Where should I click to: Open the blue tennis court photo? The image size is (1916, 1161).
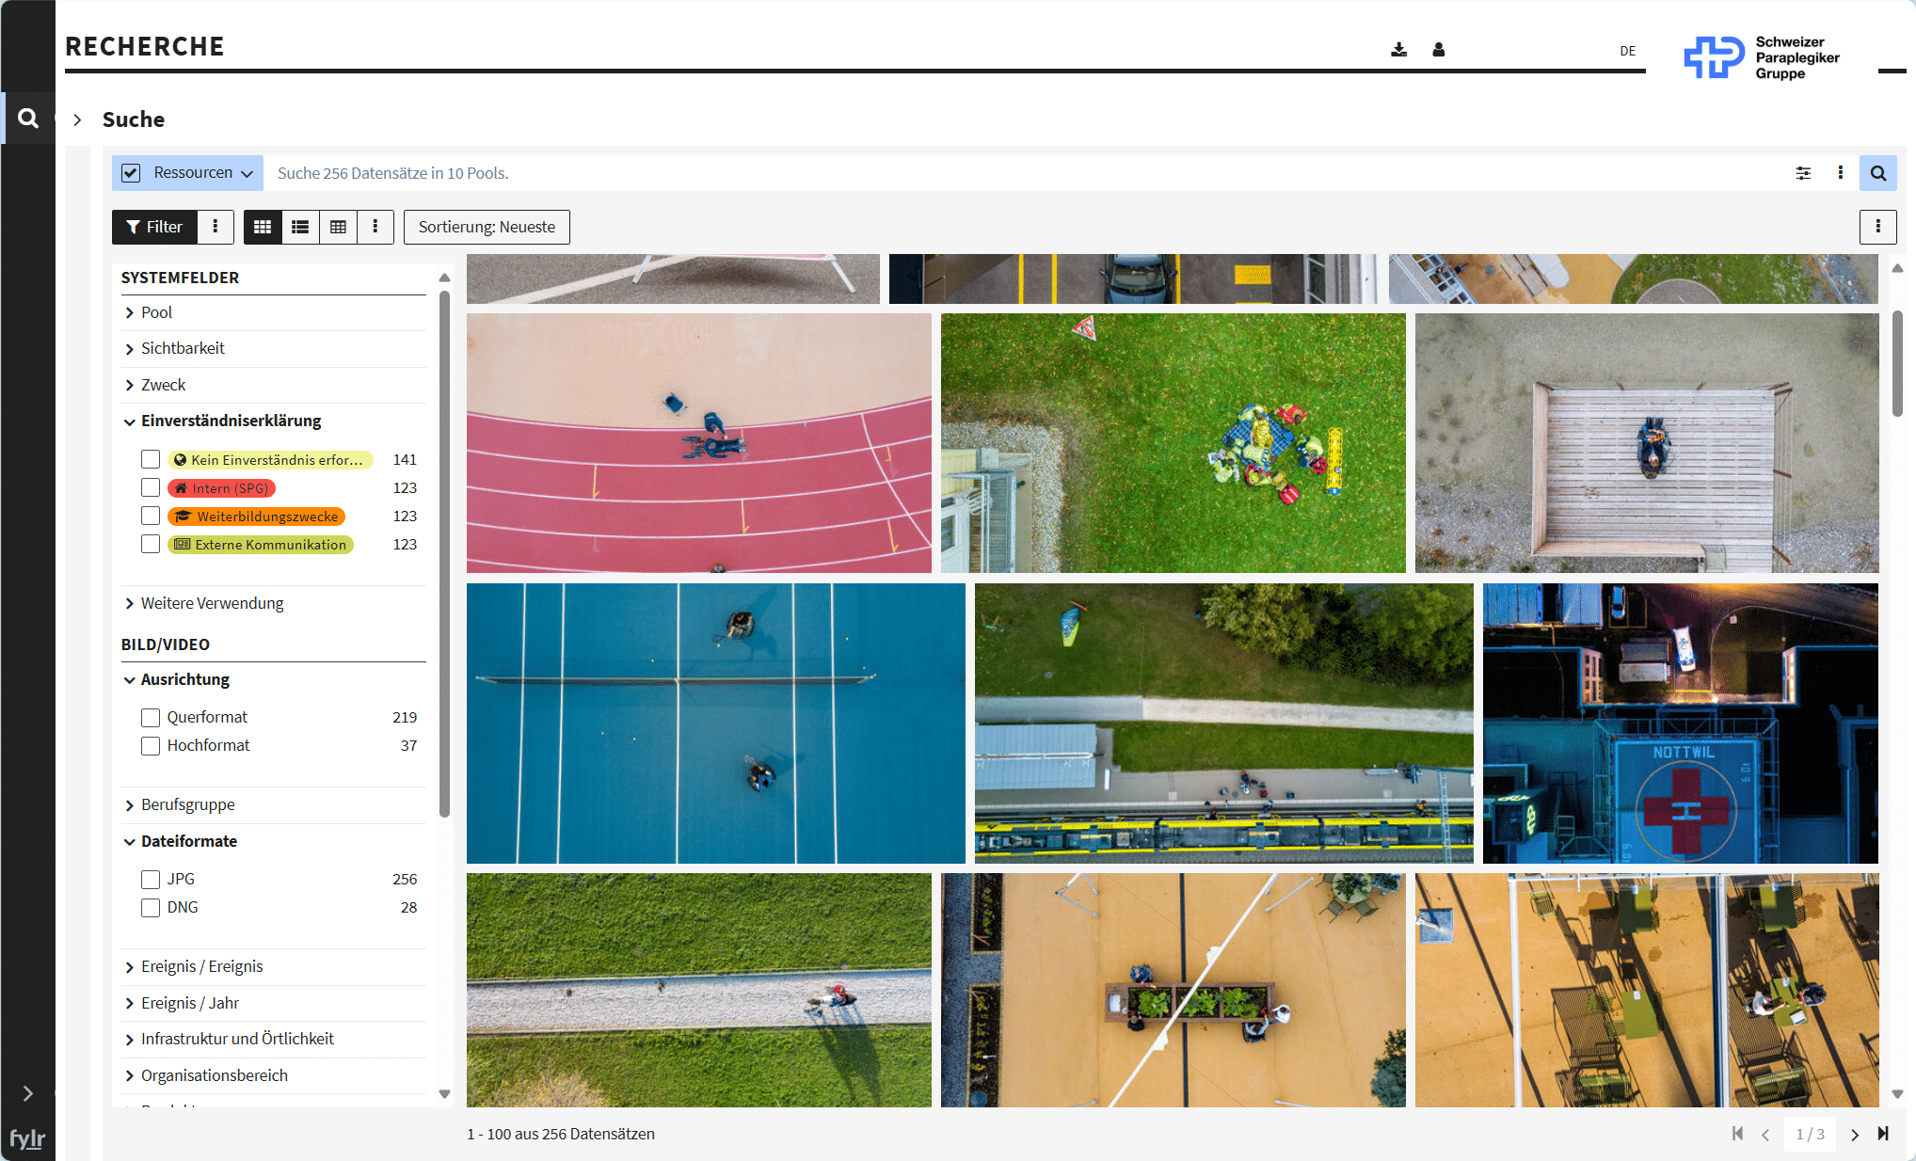716,724
